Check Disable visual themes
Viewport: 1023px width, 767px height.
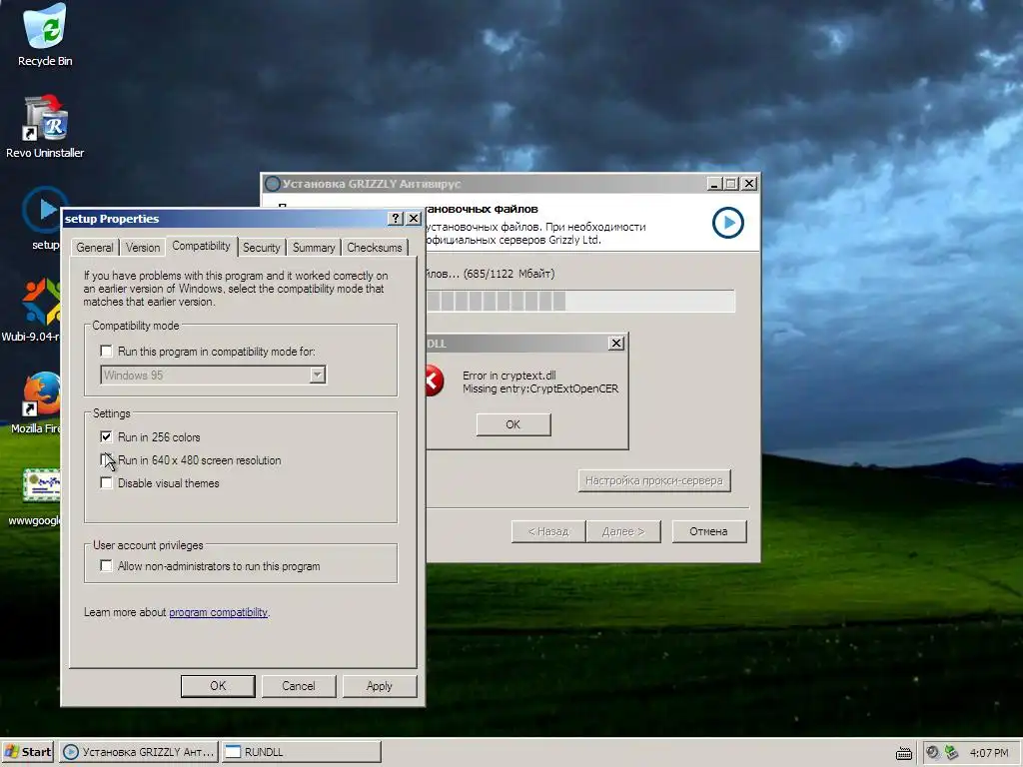tap(106, 483)
